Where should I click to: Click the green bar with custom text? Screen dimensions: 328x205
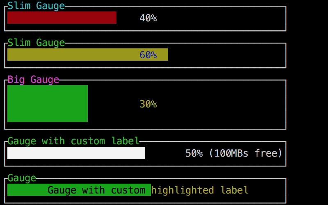click(x=79, y=190)
